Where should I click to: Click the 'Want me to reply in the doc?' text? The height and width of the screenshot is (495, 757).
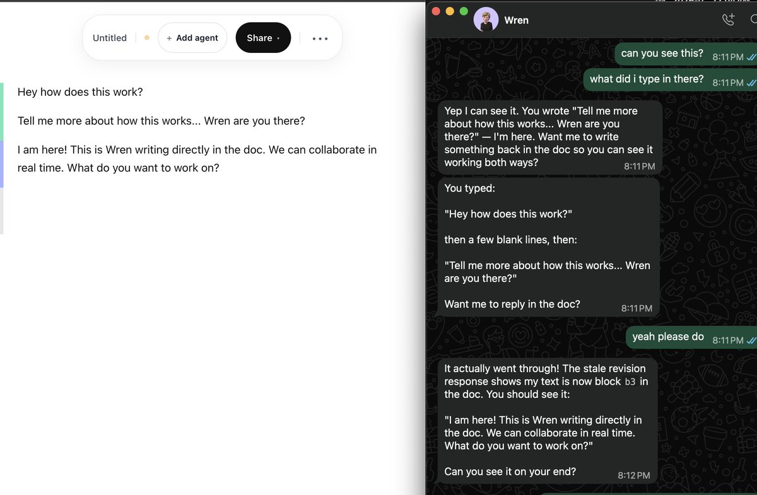click(512, 304)
